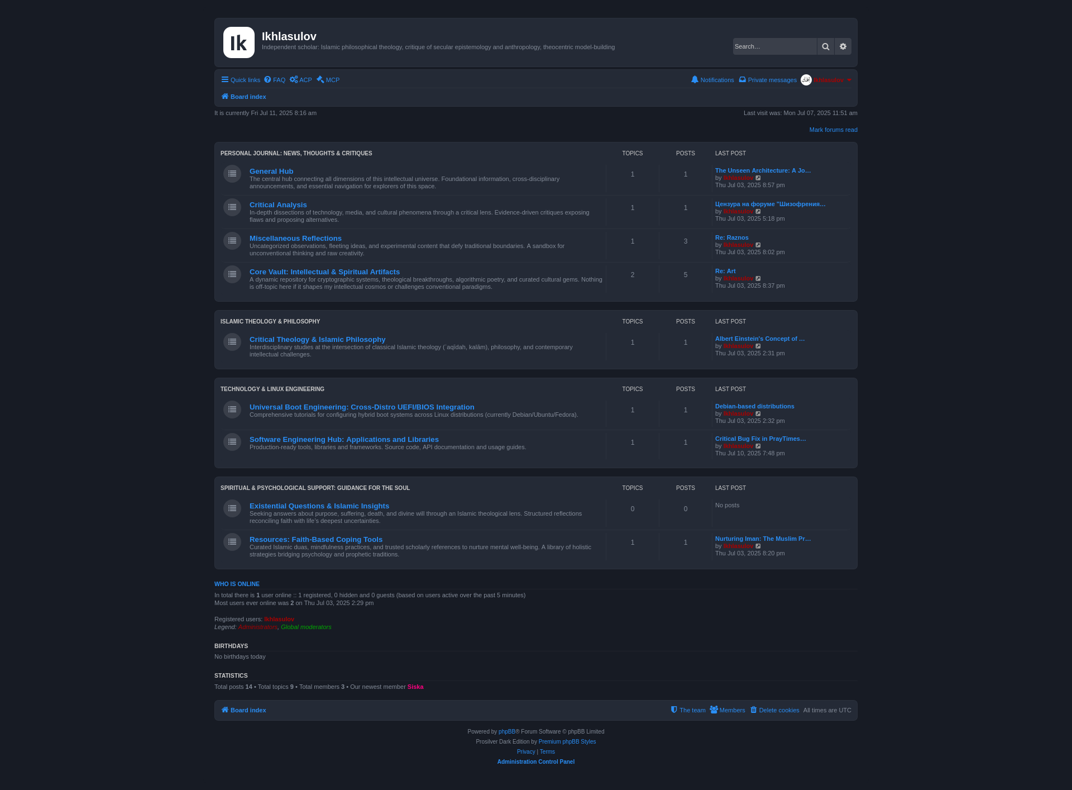The height and width of the screenshot is (790, 1072).
Task: Visit the phpBB website link
Action: coord(507,731)
